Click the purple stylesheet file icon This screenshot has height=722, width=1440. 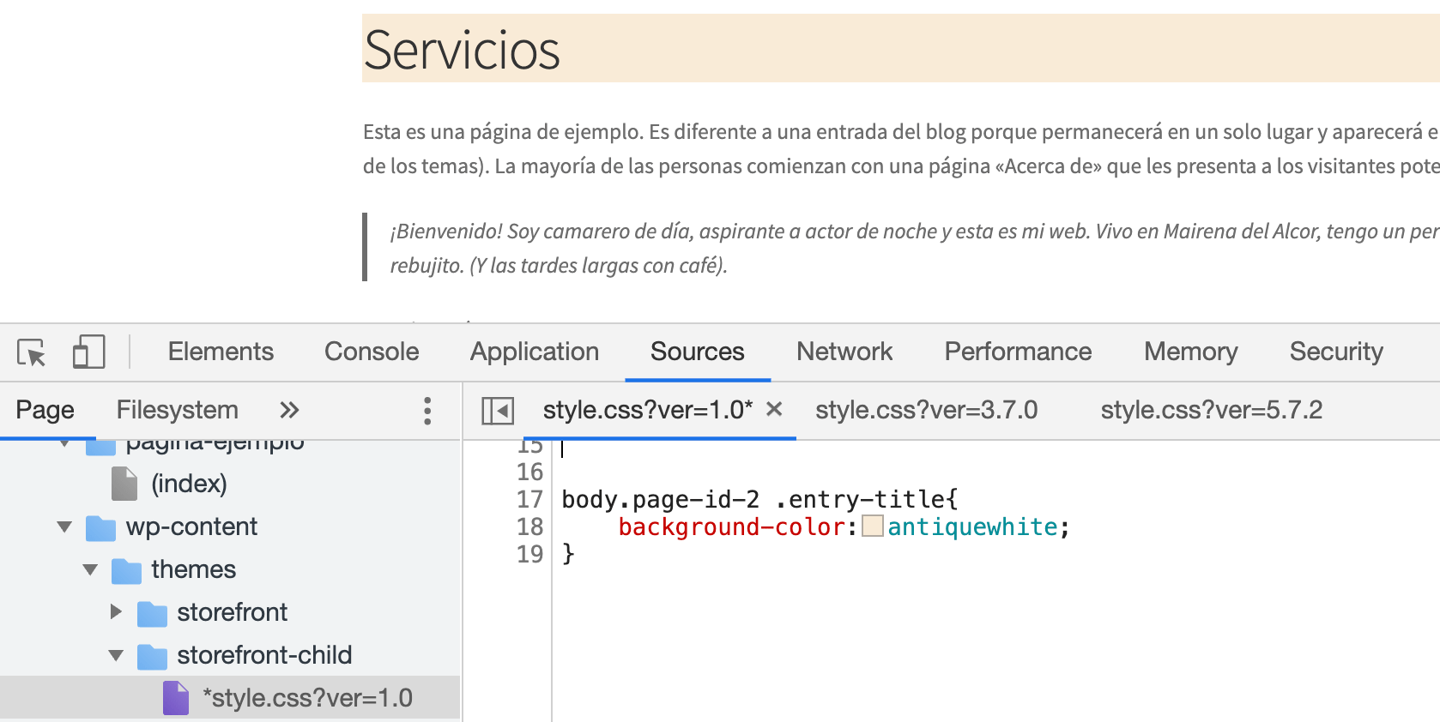[x=176, y=698]
